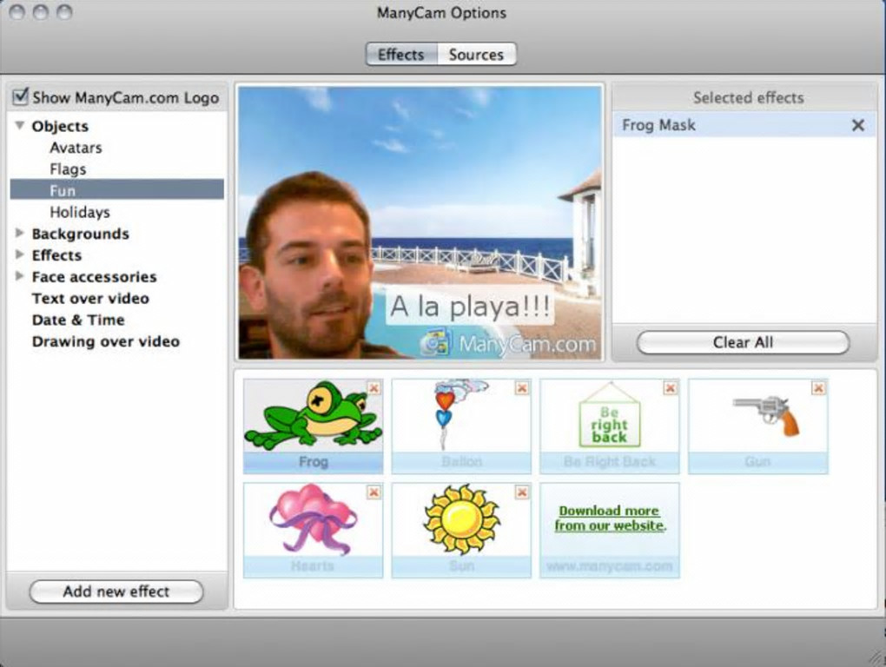Open Text over video settings

(x=90, y=298)
